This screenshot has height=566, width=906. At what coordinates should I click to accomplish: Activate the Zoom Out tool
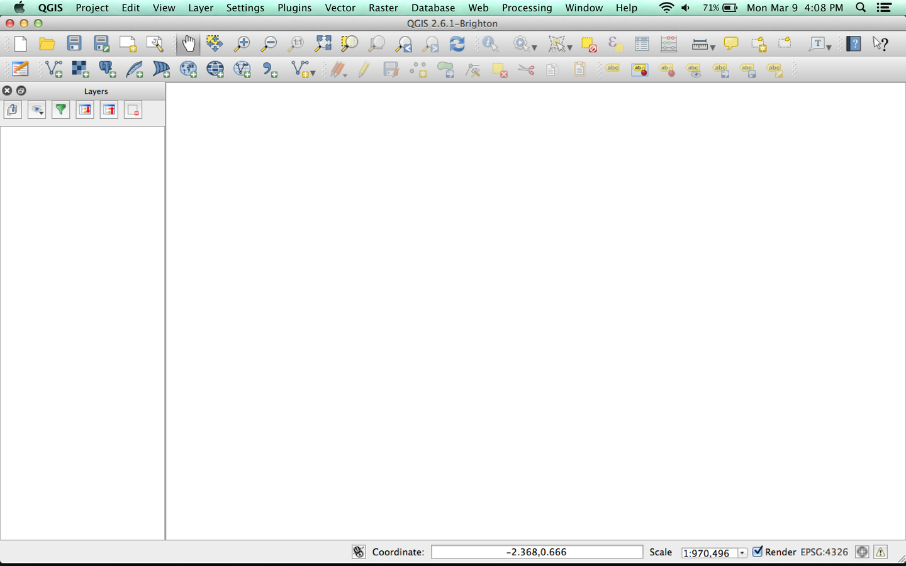tap(269, 44)
